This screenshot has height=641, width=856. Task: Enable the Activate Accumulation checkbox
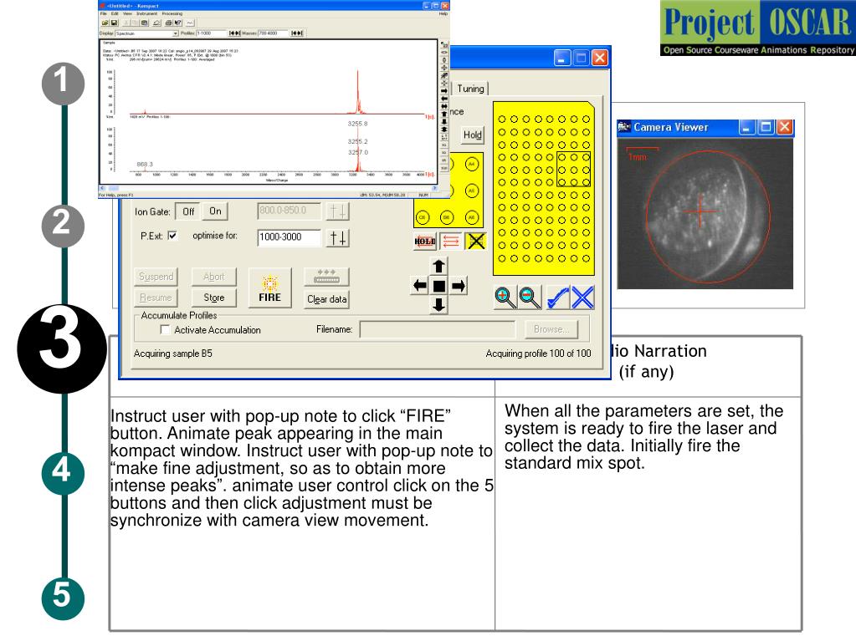(x=165, y=330)
